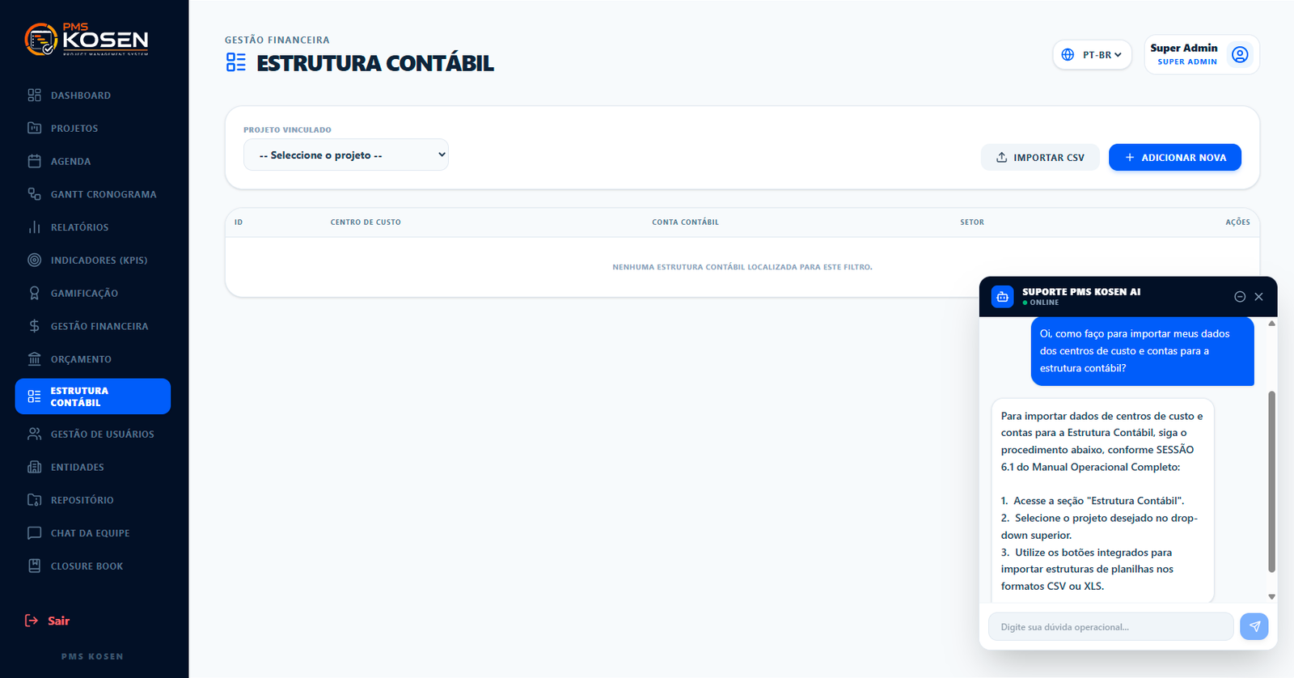Click the Importar CSV button
1294x678 pixels.
click(1040, 157)
